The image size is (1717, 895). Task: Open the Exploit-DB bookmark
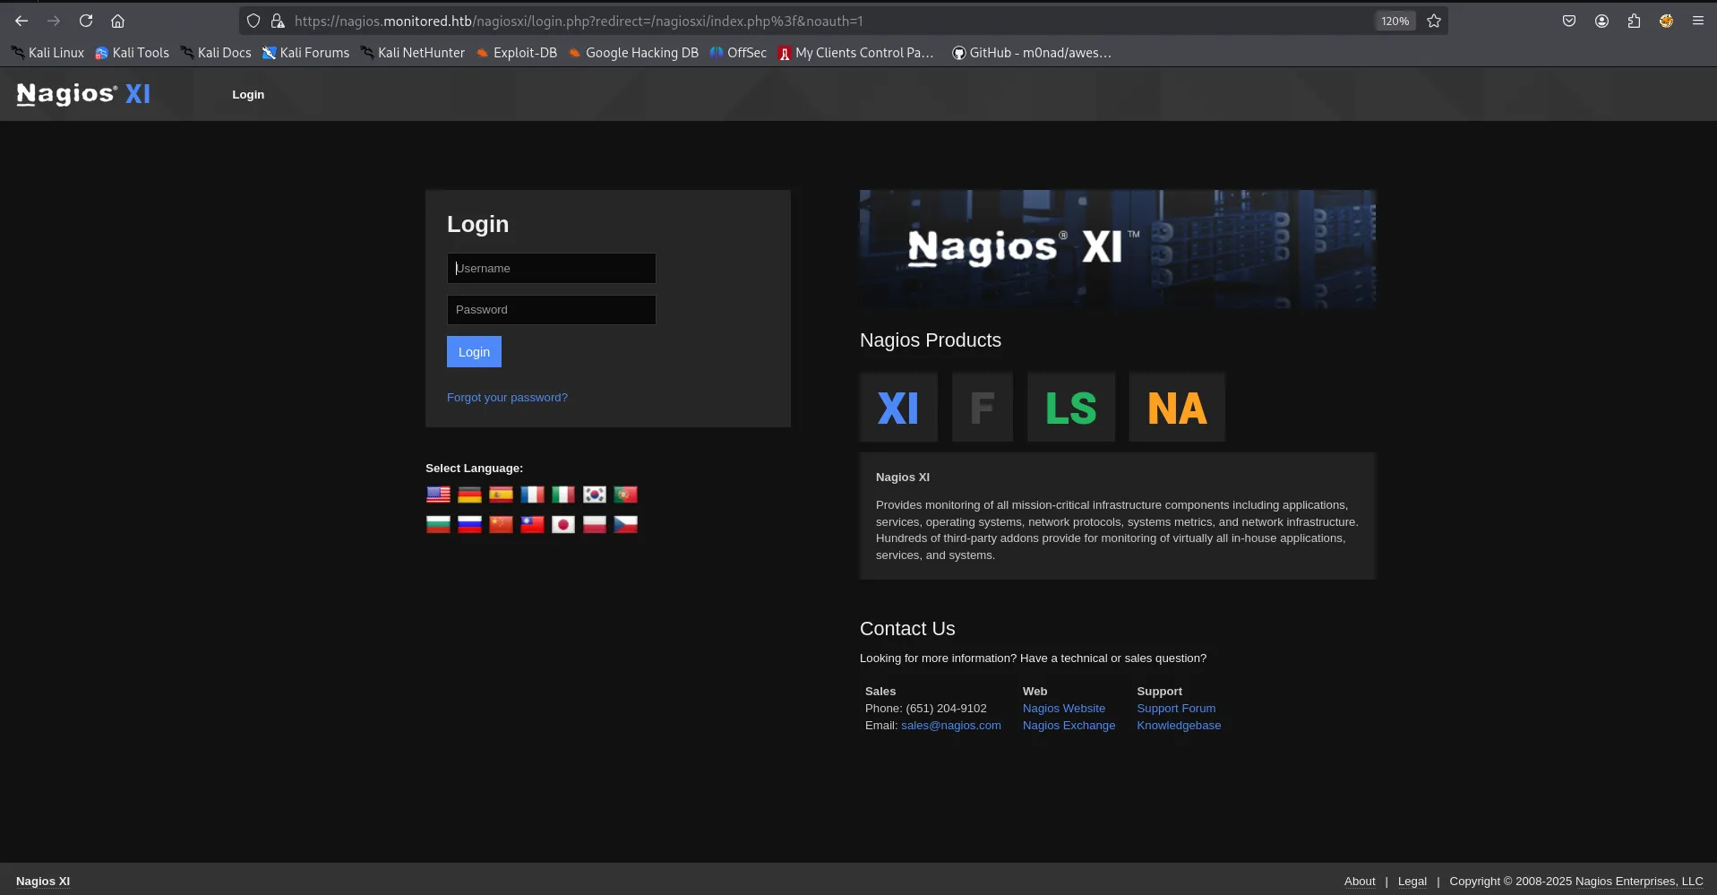point(516,53)
